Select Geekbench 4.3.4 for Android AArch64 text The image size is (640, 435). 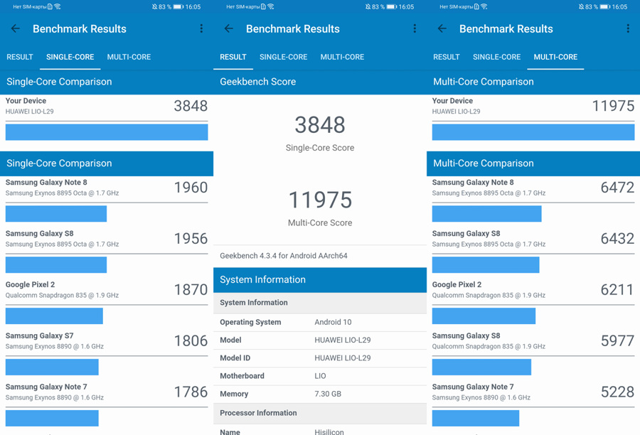coord(284,256)
